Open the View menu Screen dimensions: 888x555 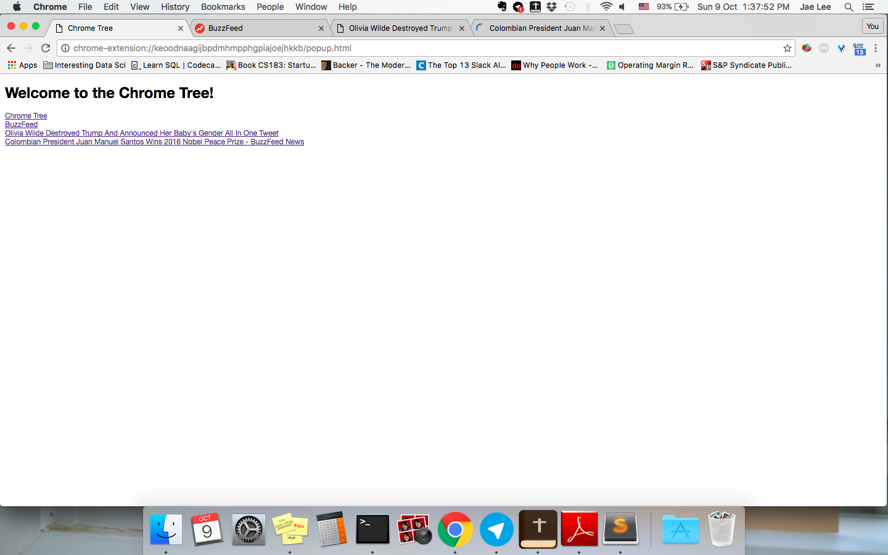(x=140, y=7)
